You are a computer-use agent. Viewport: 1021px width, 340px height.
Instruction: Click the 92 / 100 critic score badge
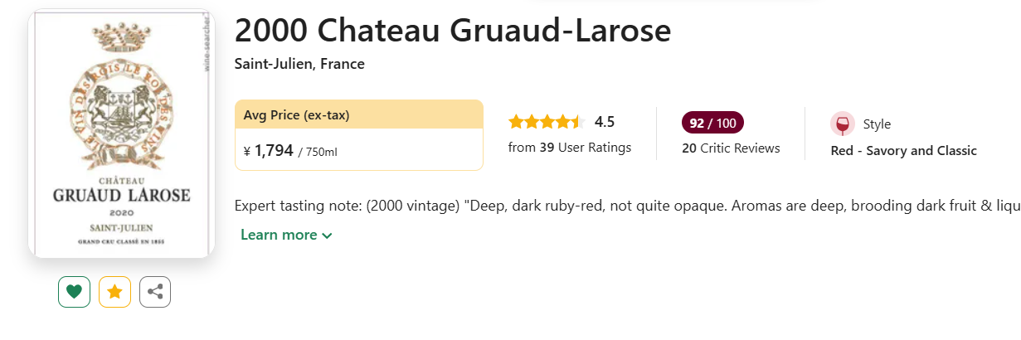[712, 123]
